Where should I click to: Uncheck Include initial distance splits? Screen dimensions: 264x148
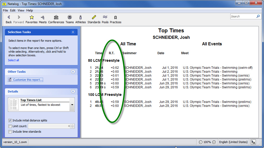(x=10, y=120)
